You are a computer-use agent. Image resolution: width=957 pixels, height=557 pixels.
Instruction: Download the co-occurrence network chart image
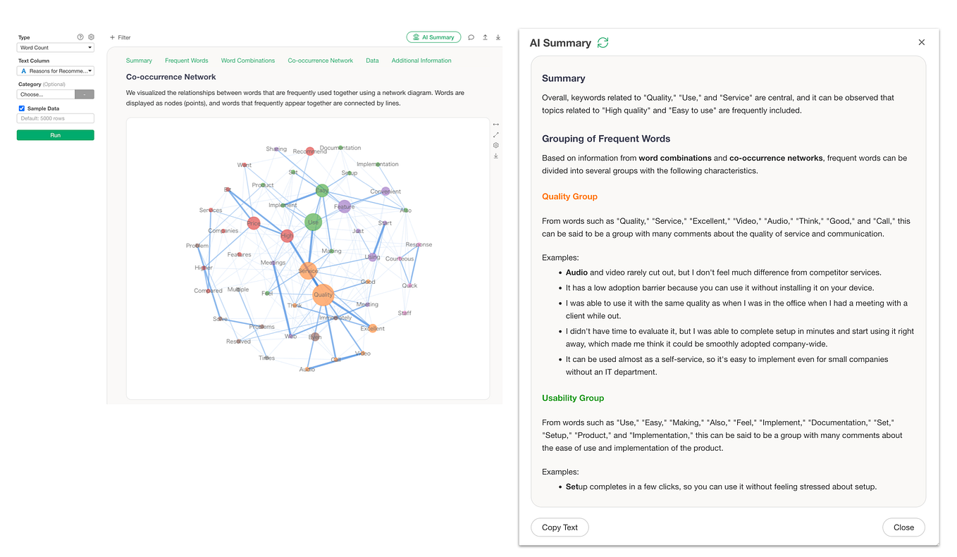coord(495,156)
